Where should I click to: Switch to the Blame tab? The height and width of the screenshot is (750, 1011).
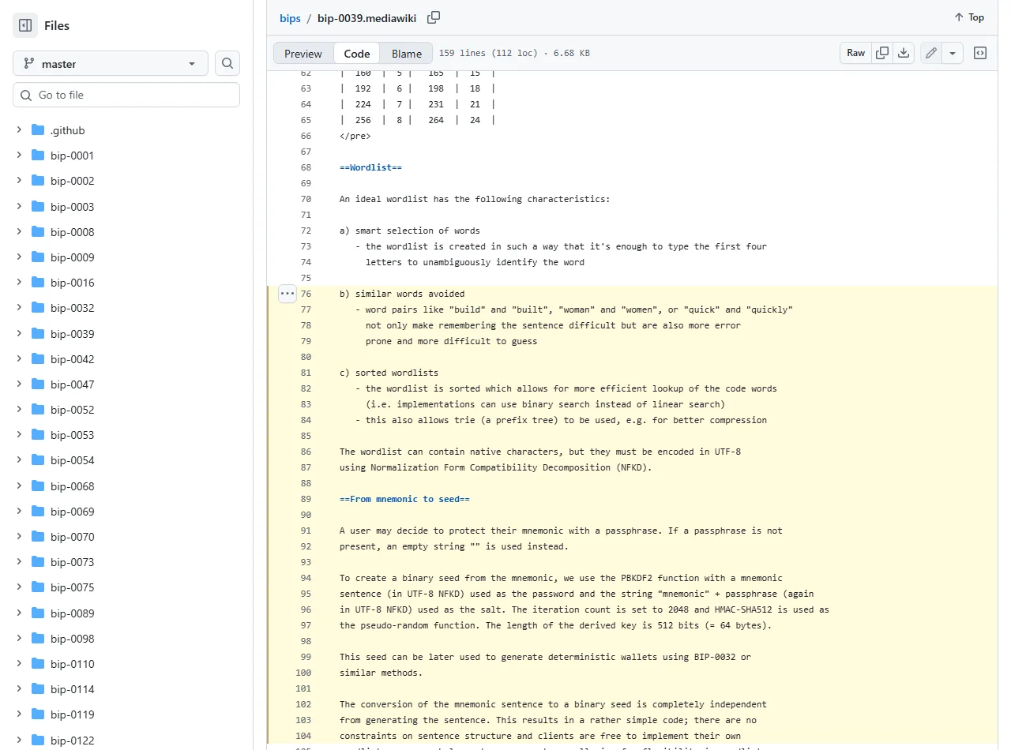(407, 53)
